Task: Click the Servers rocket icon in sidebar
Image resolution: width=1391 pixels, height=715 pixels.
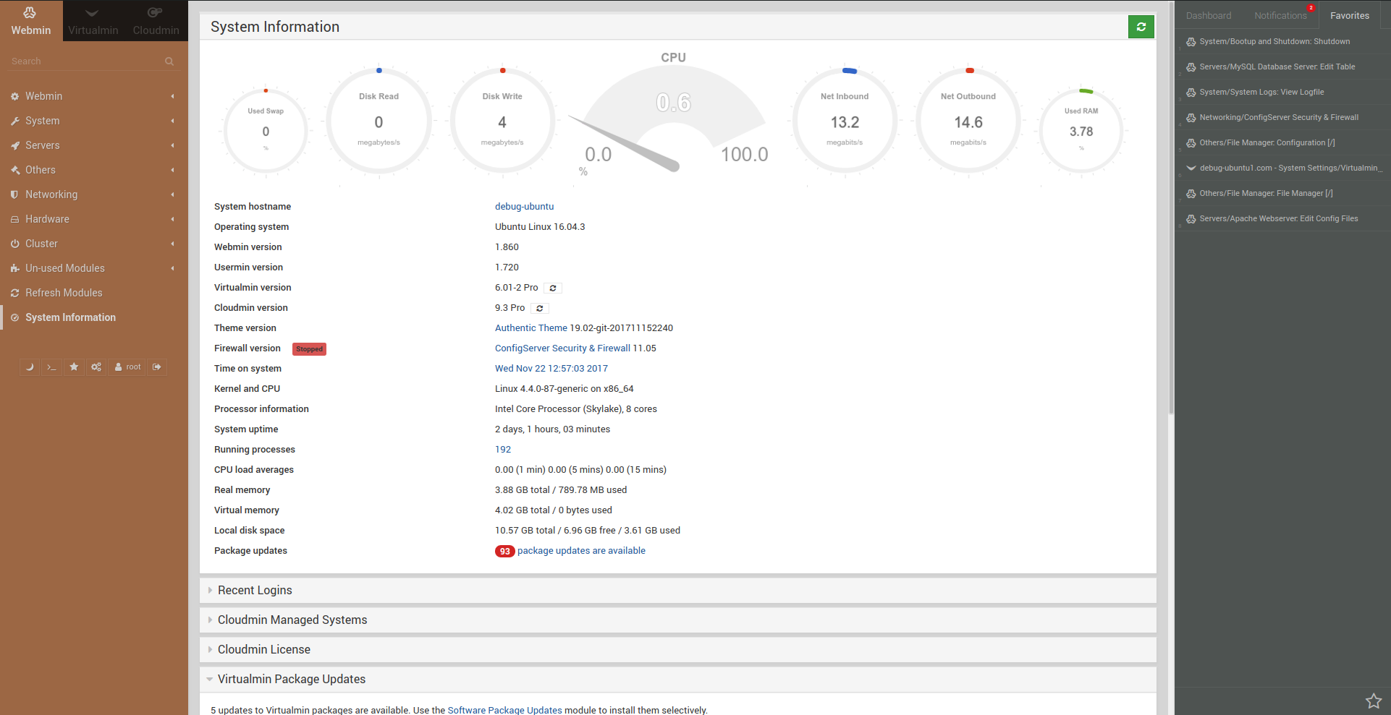Action: pyautogui.click(x=14, y=145)
